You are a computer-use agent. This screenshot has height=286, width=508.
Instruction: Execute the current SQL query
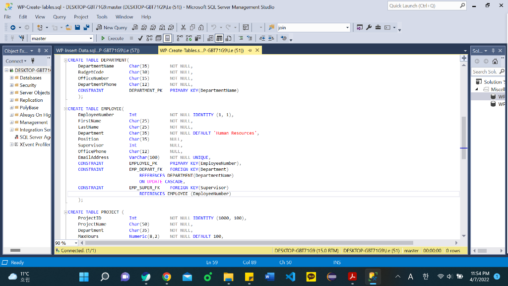[112, 38]
